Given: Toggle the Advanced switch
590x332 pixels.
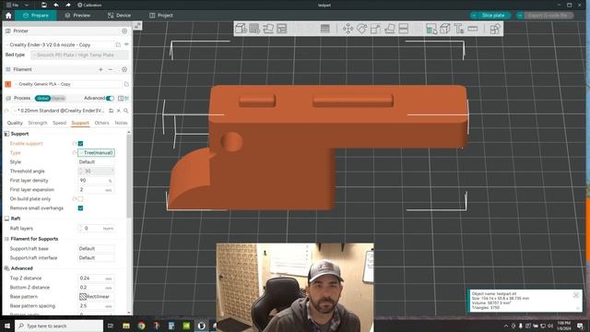Looking at the screenshot, I should tap(110, 99).
